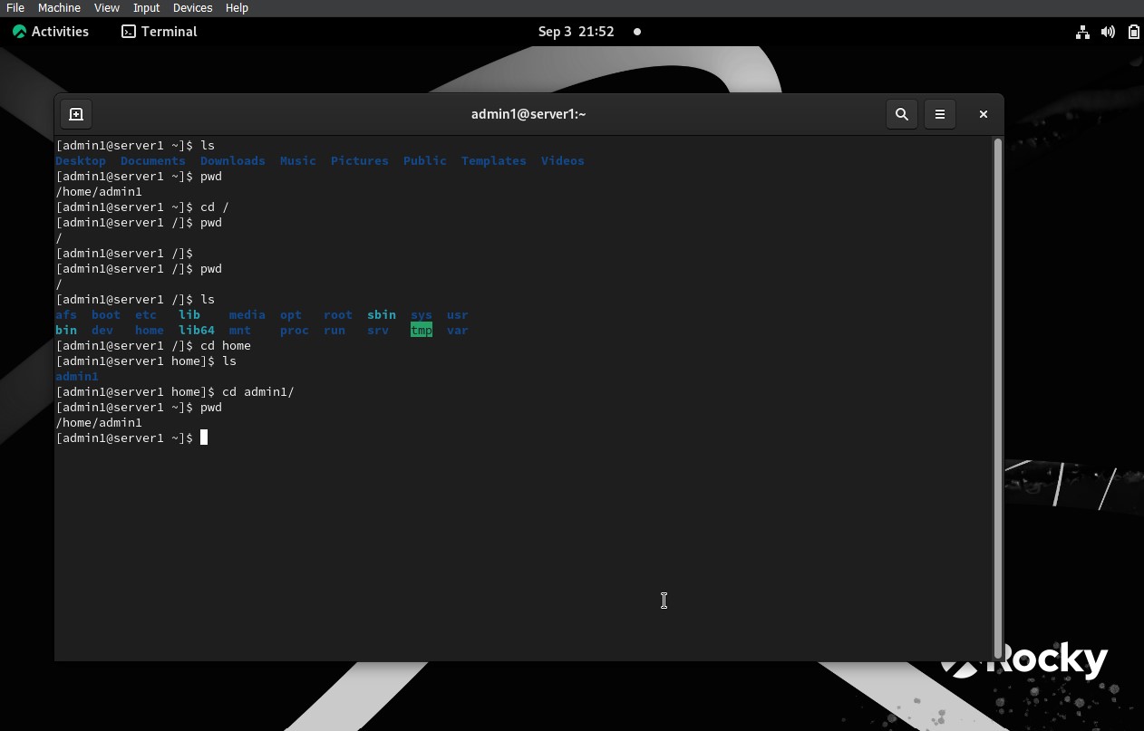Viewport: 1144px width, 731px height.
Task: Open the Input menu
Action: coord(146,7)
